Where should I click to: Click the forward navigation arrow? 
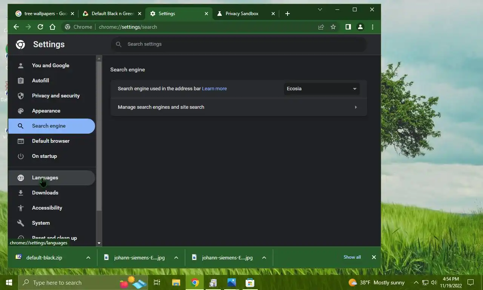(x=28, y=27)
